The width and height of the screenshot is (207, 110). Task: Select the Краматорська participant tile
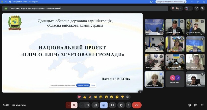[x=175, y=27]
